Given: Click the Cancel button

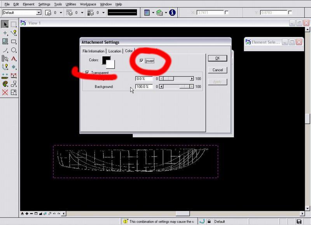Looking at the screenshot, I should tap(217, 70).
